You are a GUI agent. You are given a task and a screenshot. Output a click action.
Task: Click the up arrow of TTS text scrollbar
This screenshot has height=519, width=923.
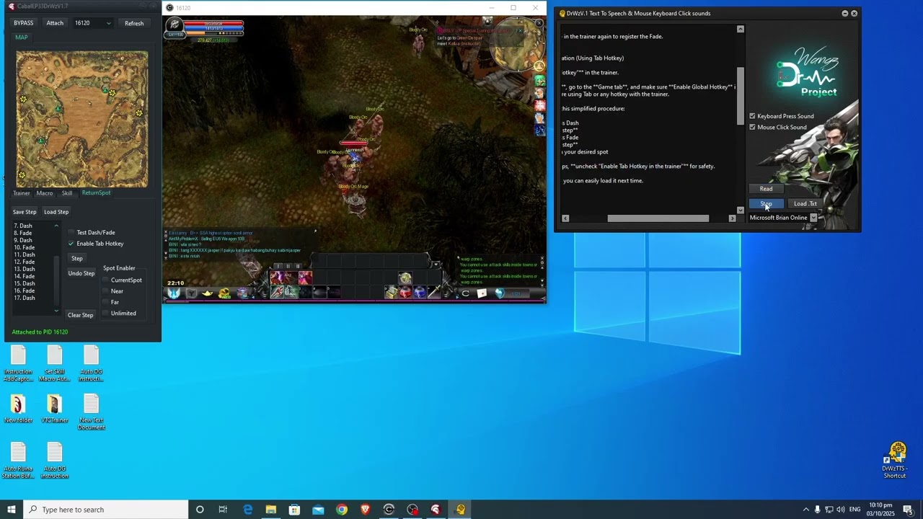741,29
